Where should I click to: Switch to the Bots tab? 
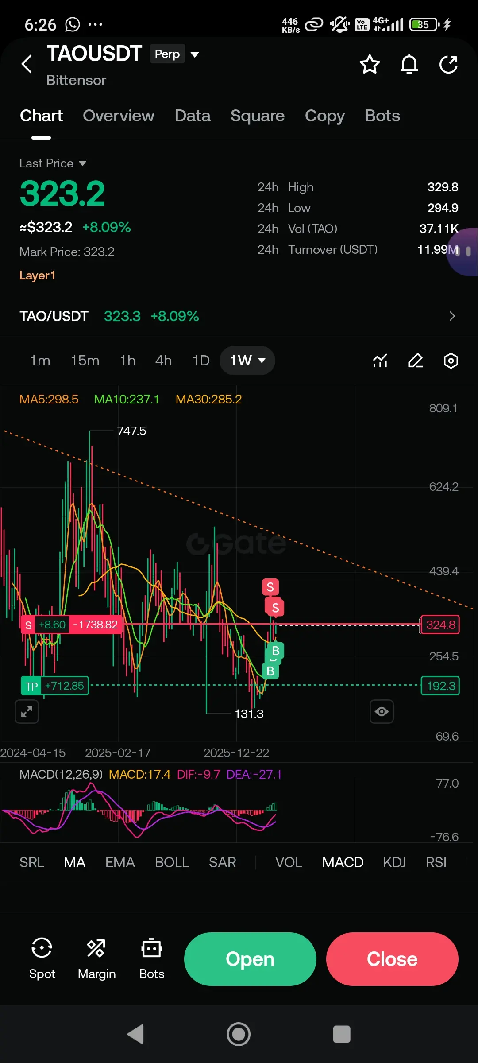[382, 116]
